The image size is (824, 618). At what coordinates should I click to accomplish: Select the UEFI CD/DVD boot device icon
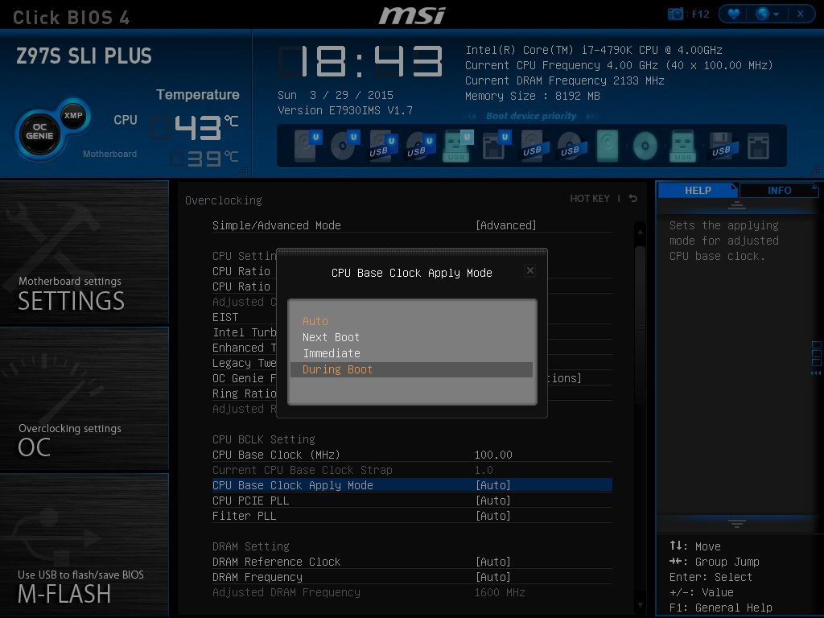point(344,146)
